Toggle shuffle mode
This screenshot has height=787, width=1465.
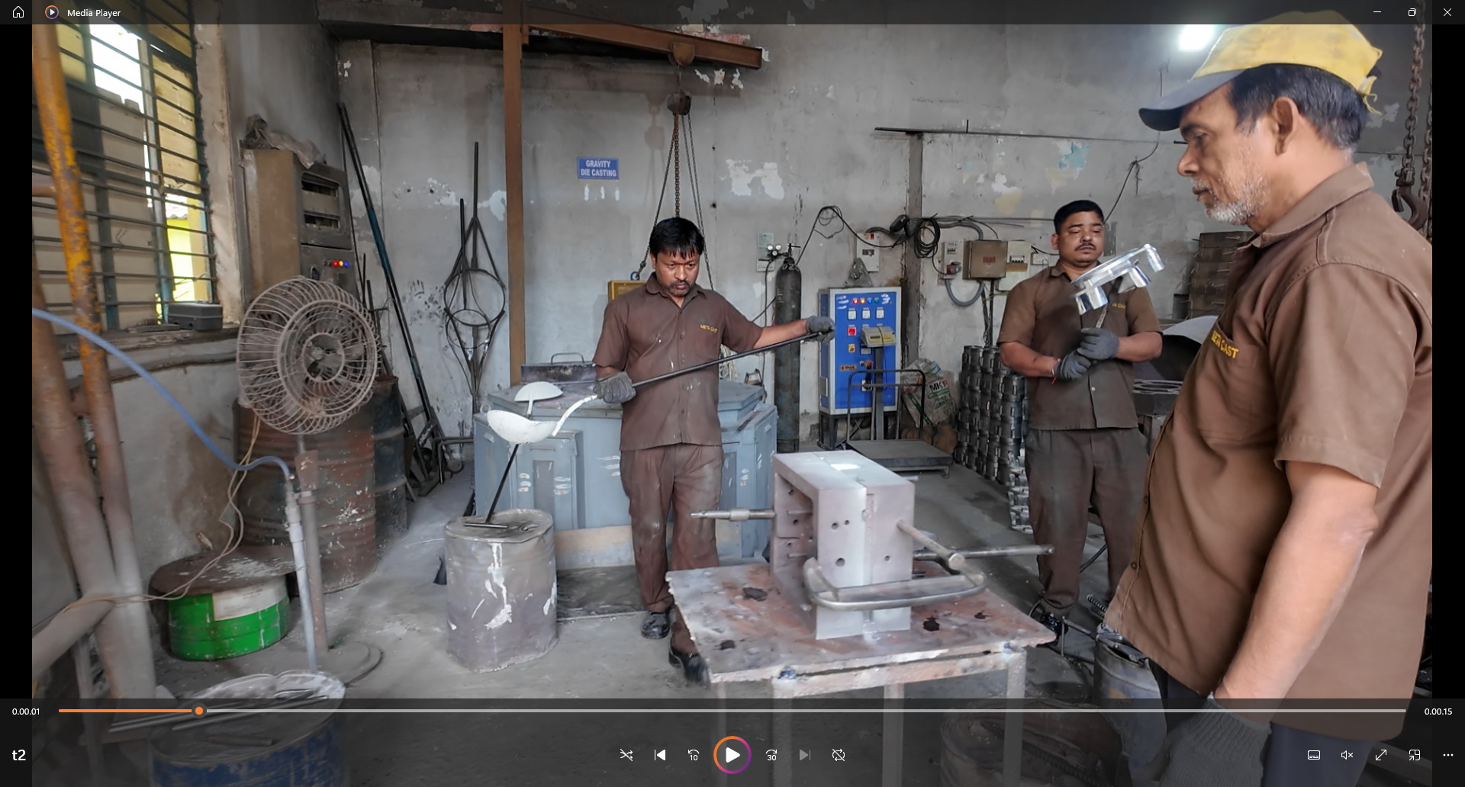pos(626,755)
